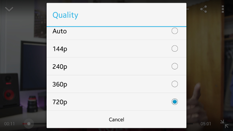Choose the 144p list entry label
Image resolution: width=233 pixels, height=131 pixels.
pyautogui.click(x=60, y=49)
